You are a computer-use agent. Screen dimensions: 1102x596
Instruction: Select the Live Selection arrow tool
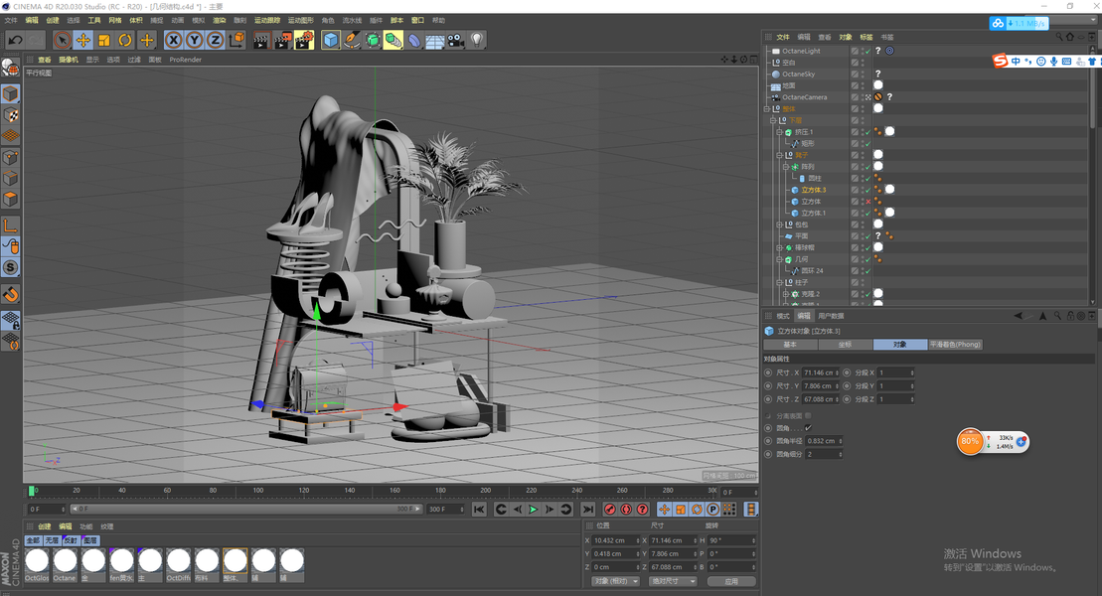62,40
